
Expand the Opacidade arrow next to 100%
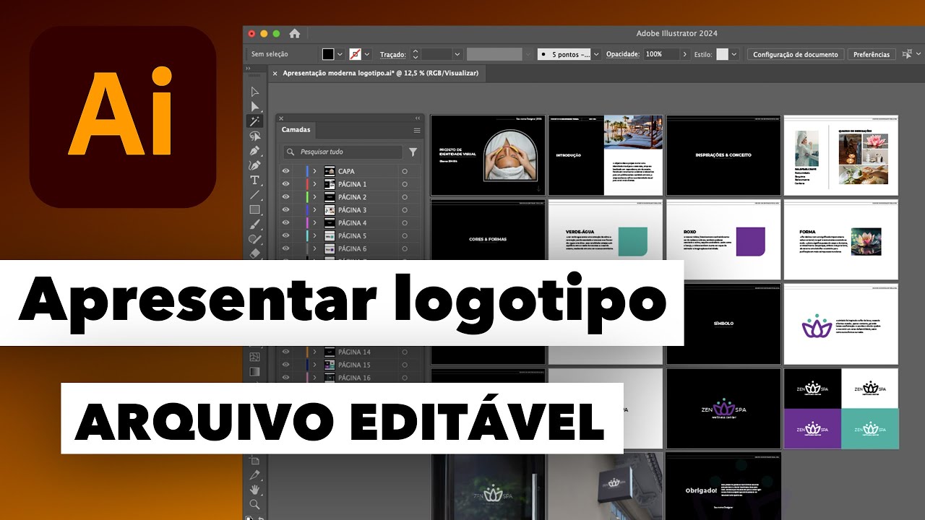tap(684, 54)
